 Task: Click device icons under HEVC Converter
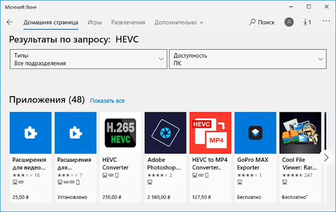tap(111, 175)
